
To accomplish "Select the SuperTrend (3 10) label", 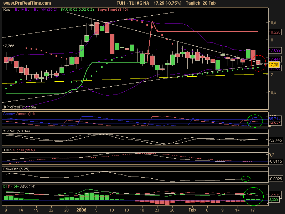I will coord(113,10).
